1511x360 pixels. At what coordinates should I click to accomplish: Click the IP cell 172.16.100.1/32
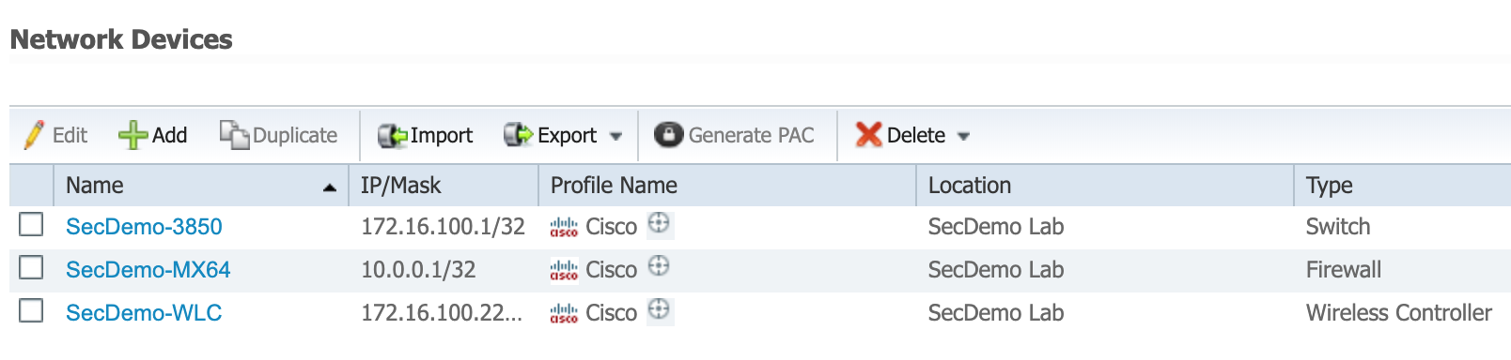443,227
